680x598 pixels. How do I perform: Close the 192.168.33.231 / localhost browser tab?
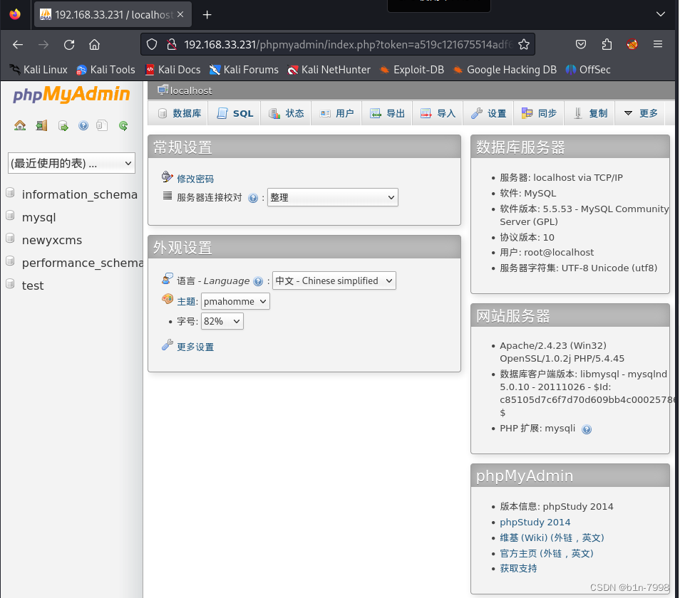click(x=180, y=14)
